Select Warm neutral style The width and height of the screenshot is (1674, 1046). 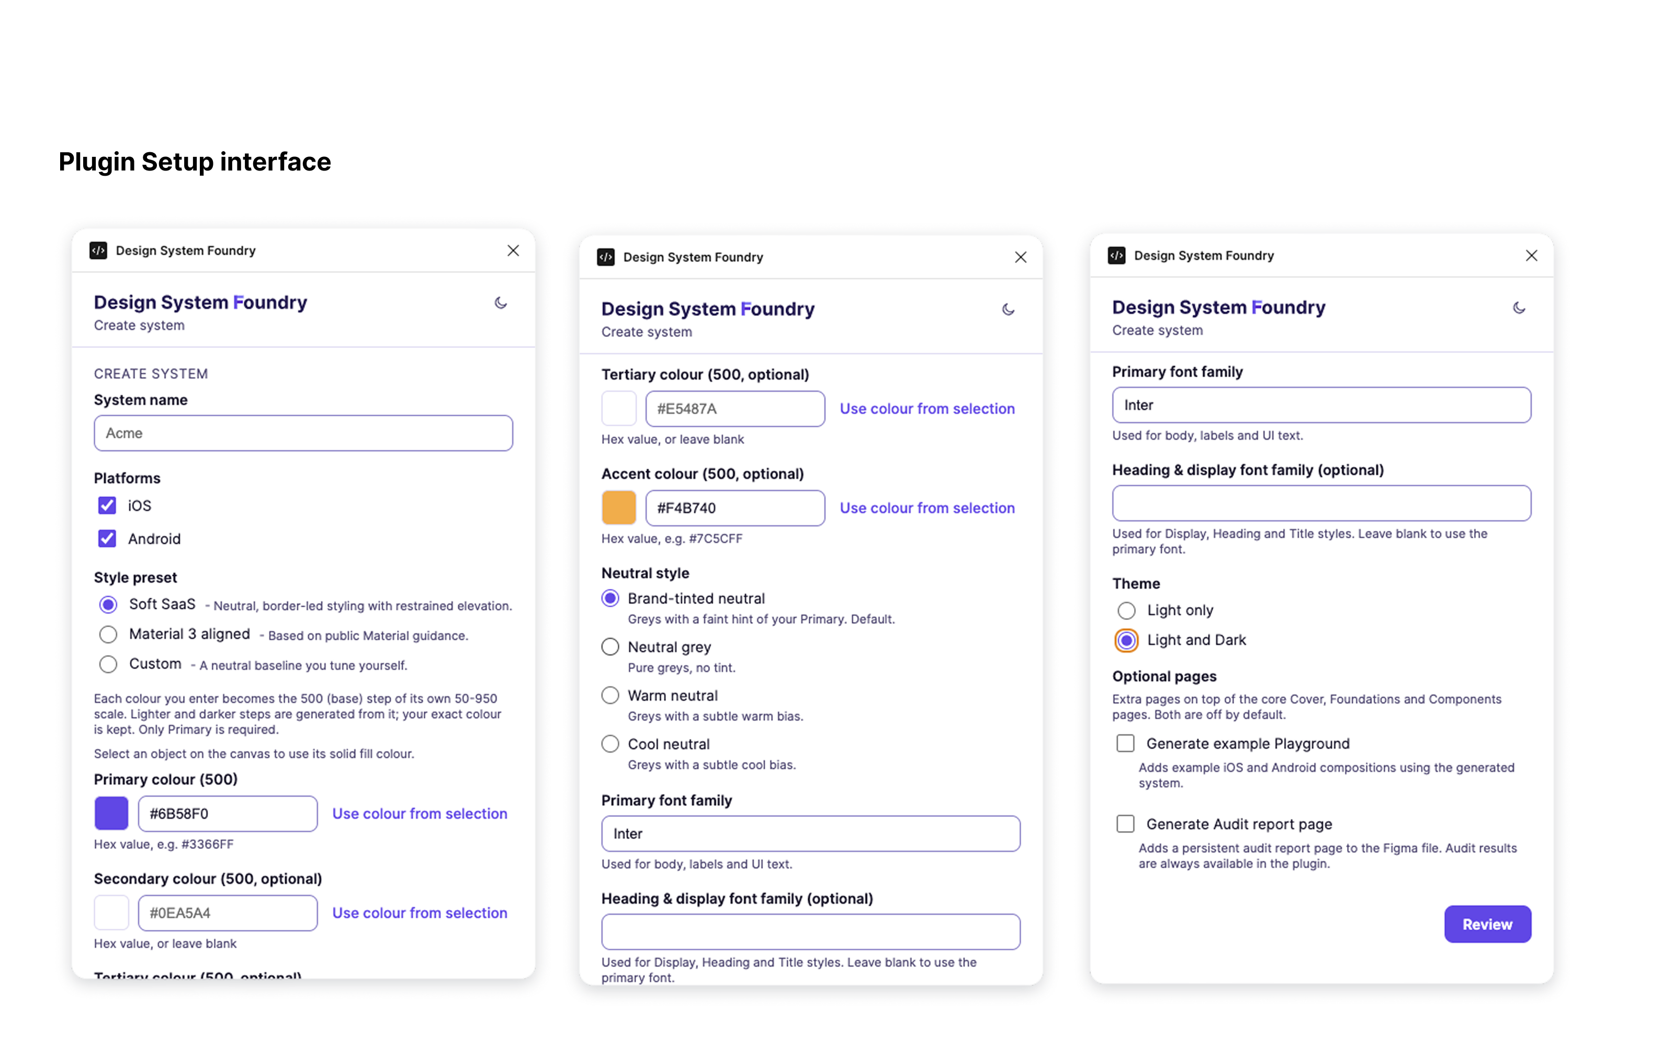(610, 695)
